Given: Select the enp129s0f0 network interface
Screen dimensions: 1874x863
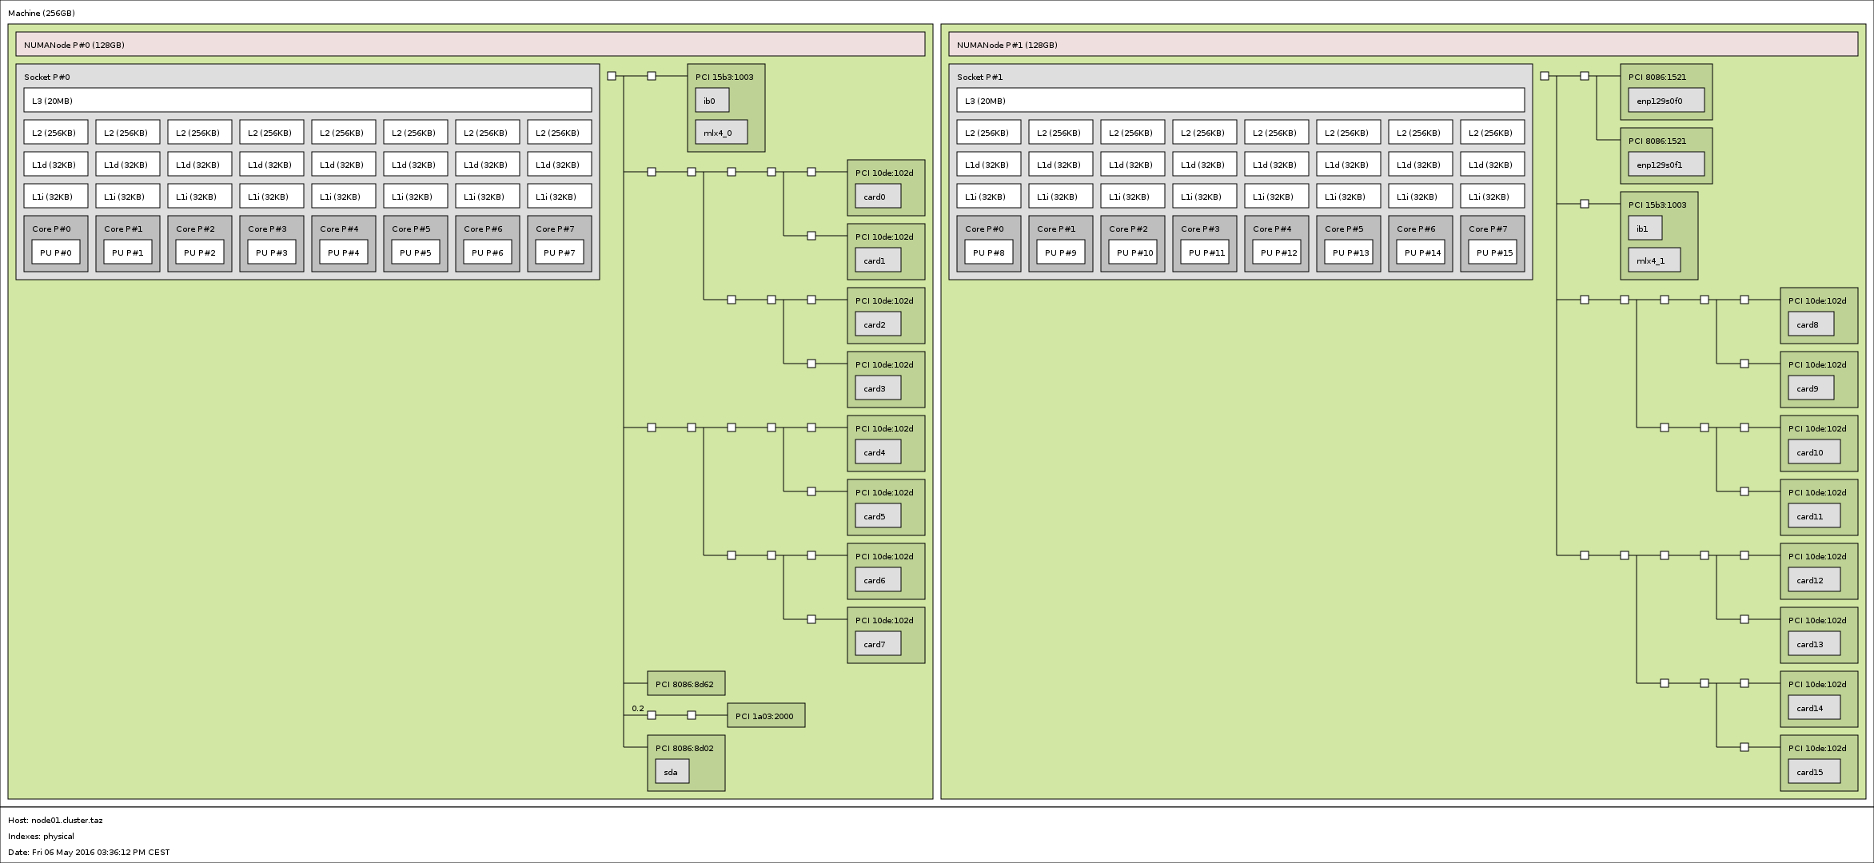Looking at the screenshot, I should point(1666,101).
